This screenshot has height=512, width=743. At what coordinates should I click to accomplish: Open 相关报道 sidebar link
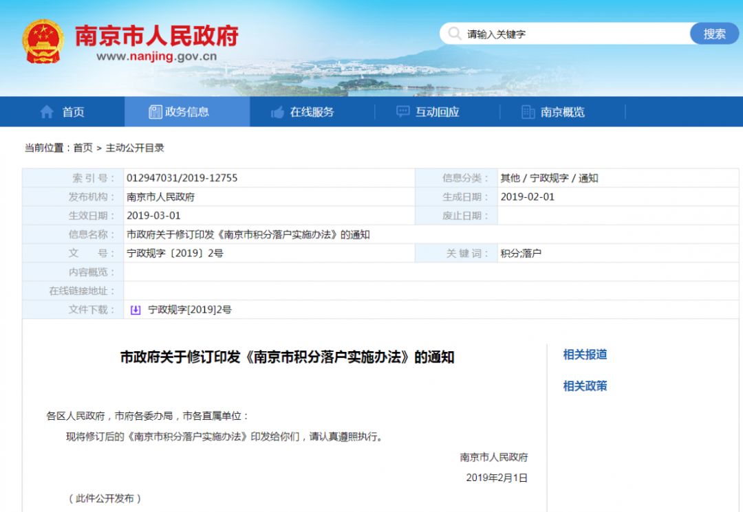pyautogui.click(x=585, y=355)
